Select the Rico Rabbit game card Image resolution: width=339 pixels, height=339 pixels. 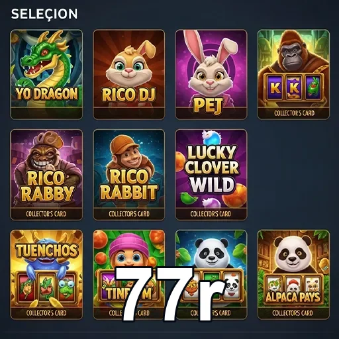click(129, 175)
